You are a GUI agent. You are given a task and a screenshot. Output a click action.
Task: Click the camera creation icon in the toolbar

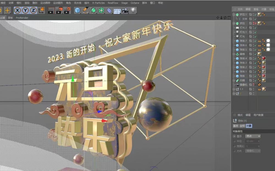point(124,10)
